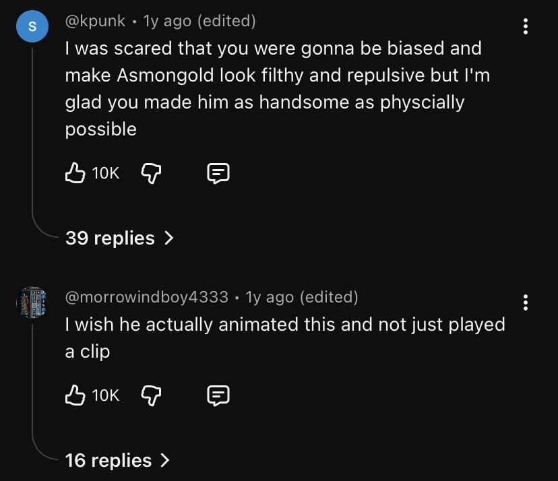Image resolution: width=558 pixels, height=481 pixels.
Task: Like the @morrowindboy4333 comment
Action: click(75, 395)
